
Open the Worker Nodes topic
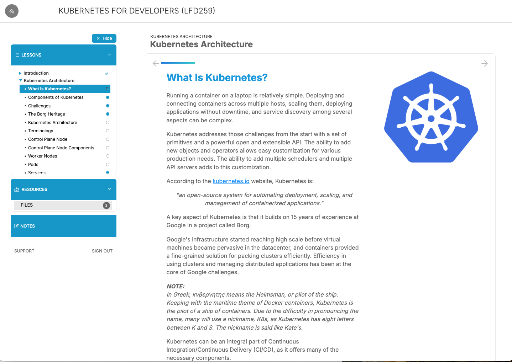[43, 156]
